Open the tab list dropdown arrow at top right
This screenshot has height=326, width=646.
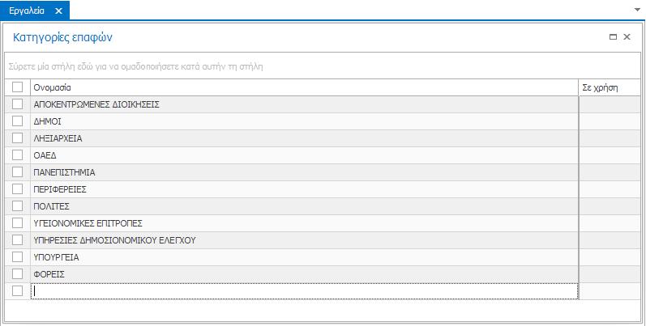638,10
